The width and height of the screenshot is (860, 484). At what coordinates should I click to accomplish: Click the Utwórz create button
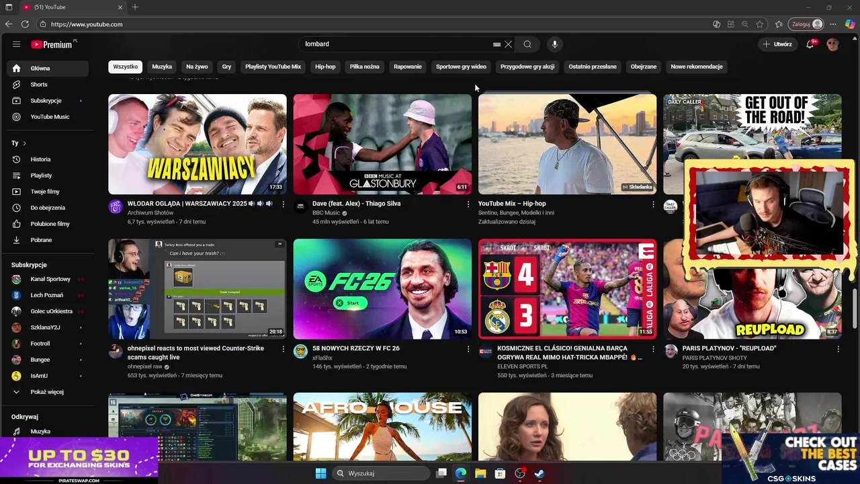[x=777, y=44]
